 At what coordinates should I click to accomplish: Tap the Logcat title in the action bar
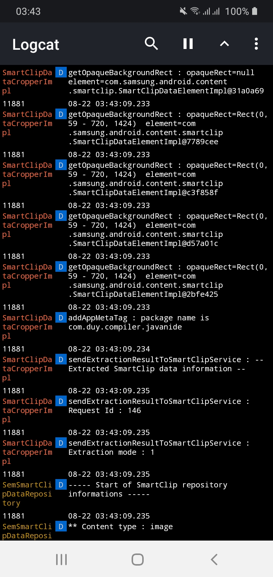35,44
